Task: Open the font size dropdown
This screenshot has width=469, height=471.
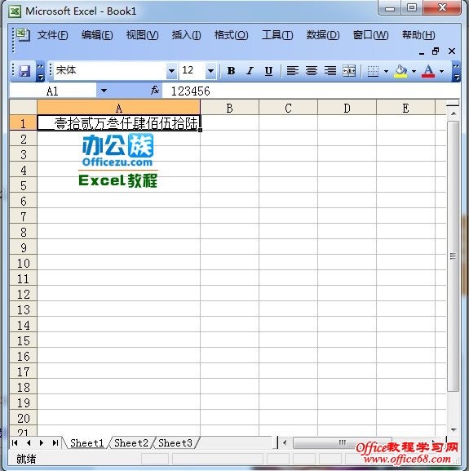Action: point(211,71)
